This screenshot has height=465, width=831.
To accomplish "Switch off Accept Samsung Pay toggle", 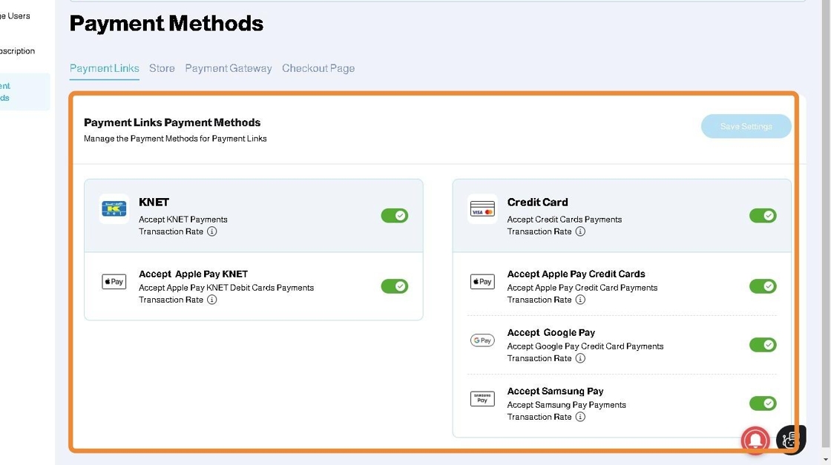I will 763,403.
